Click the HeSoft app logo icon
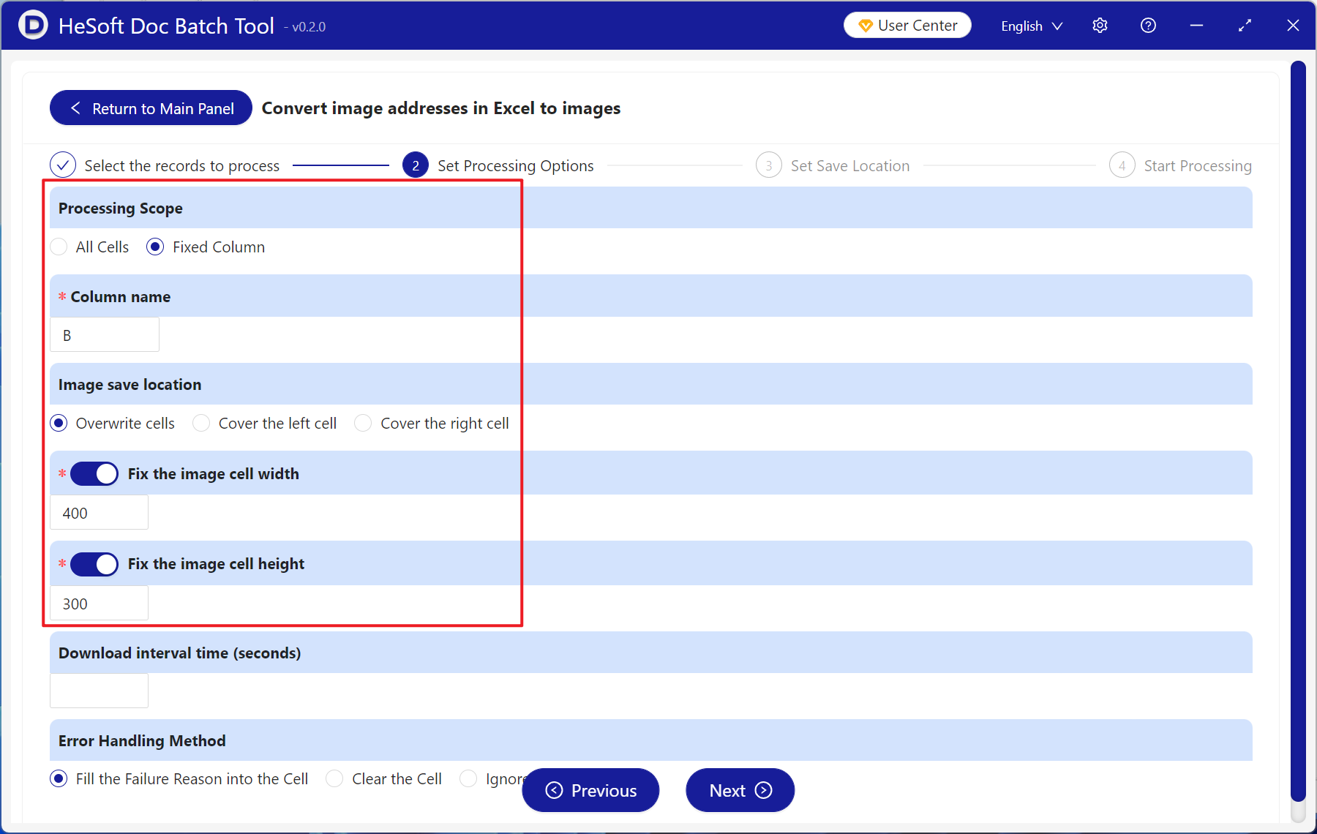Screen dimensions: 1317x834 (x=33, y=26)
